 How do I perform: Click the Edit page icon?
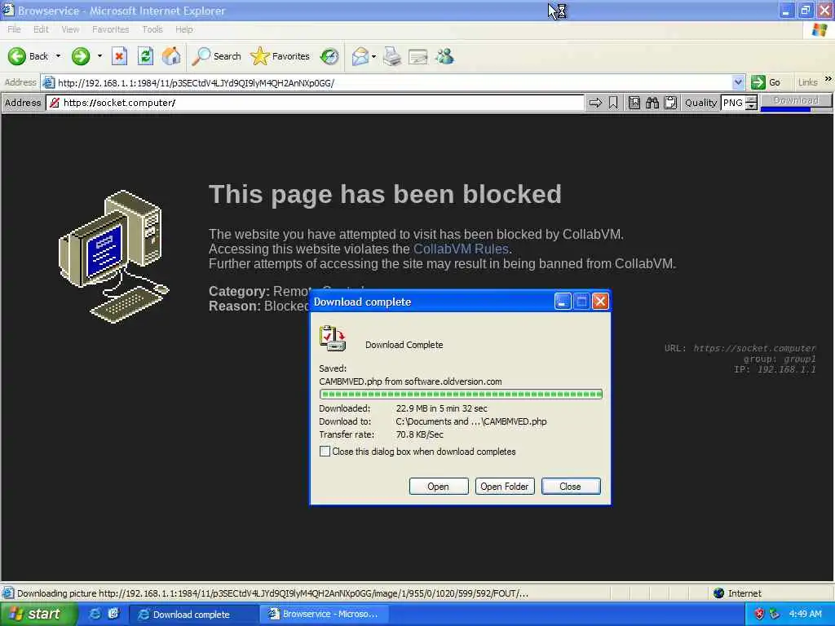point(418,56)
